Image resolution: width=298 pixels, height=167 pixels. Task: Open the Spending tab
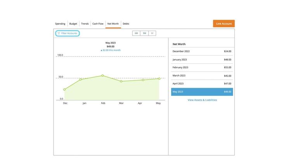click(60, 24)
